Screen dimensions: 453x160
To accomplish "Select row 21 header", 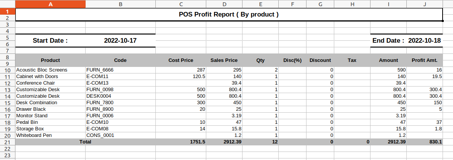I will [x=7, y=142].
